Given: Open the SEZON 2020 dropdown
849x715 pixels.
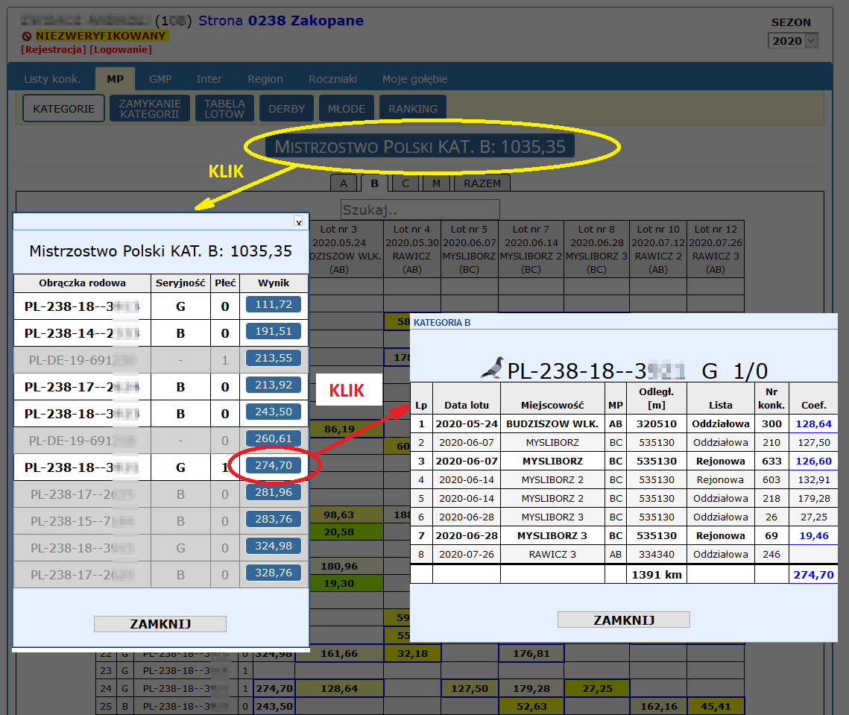Looking at the screenshot, I should (x=792, y=41).
